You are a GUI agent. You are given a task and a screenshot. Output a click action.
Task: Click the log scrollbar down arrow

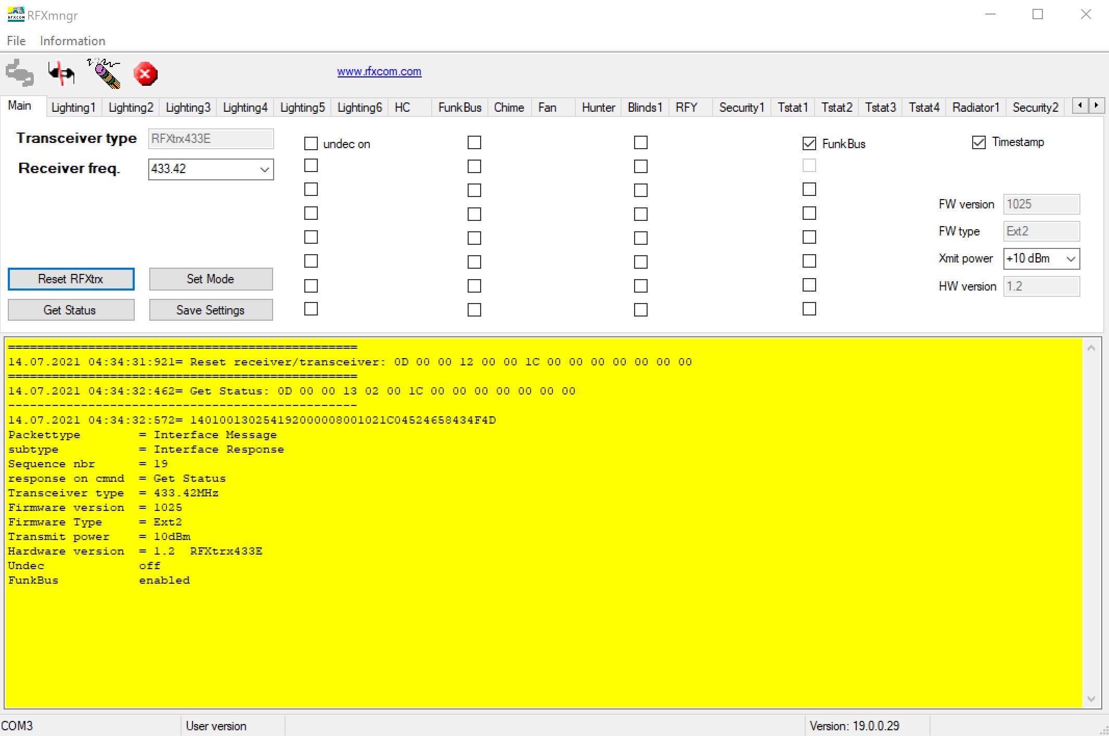(1091, 699)
